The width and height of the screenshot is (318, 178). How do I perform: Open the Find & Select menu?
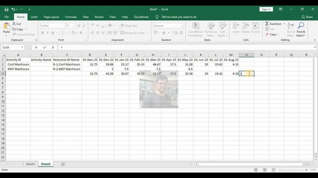click(x=301, y=30)
